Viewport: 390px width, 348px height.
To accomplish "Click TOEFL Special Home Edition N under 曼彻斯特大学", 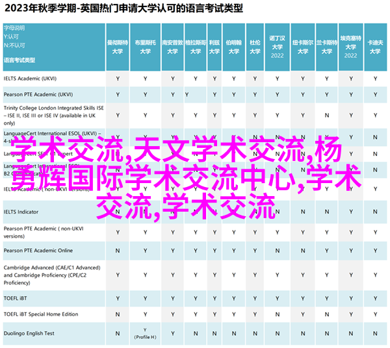I will [x=118, y=314].
